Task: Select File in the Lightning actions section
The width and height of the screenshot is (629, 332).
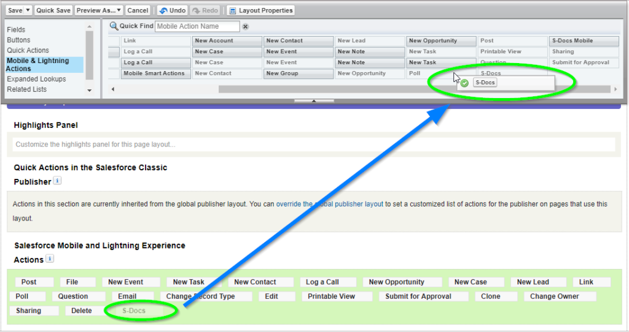Action: coord(78,282)
